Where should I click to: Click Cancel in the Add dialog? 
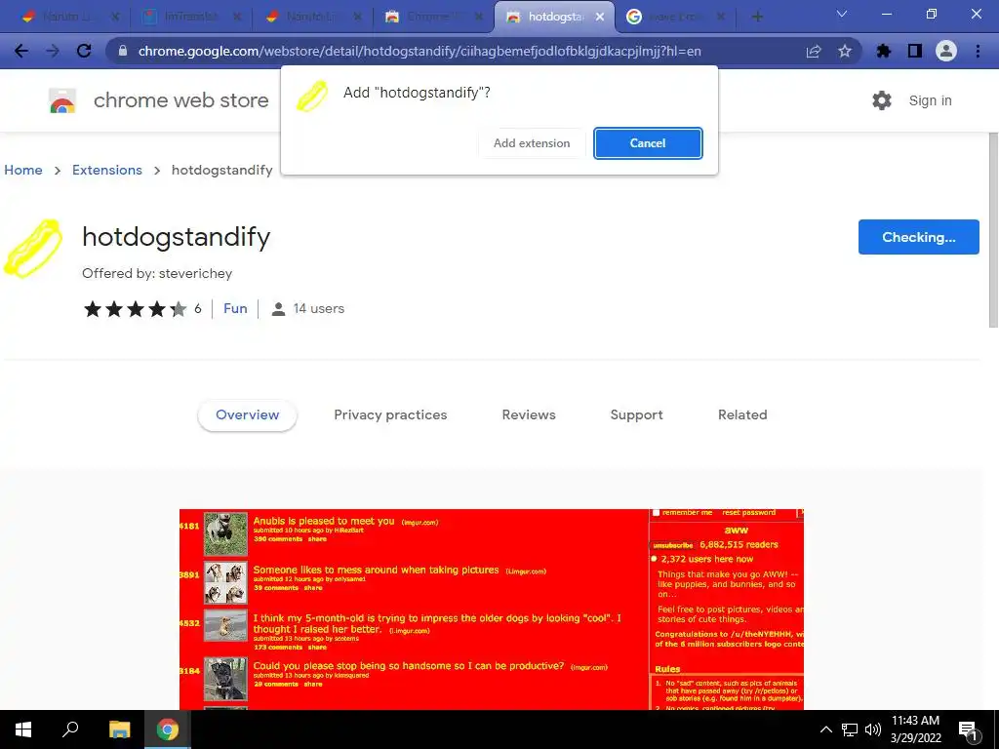point(648,143)
